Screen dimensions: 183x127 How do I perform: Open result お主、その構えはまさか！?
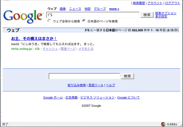pos(34,38)
